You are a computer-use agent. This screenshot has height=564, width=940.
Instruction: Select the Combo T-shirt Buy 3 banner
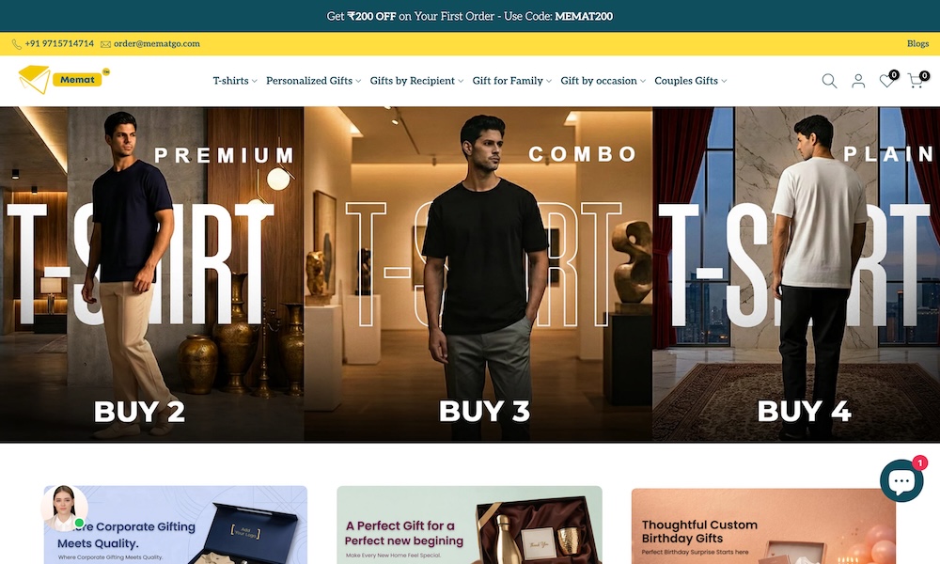tap(478, 274)
